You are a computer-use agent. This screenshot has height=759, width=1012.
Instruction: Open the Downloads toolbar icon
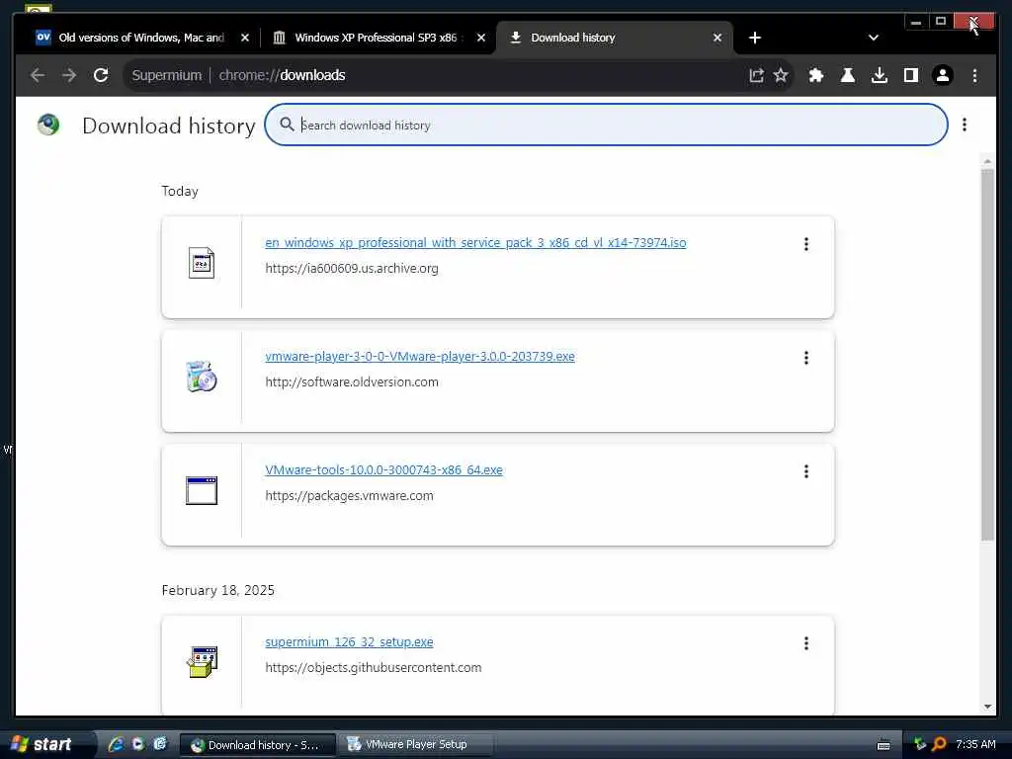coord(879,75)
